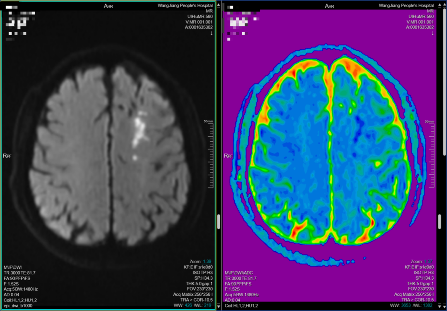Screen dimensions: 447x311
Task: Click the AHR orientation marker above the ADC map
Action: [329, 6]
